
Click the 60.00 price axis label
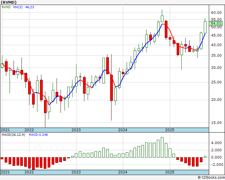coord(216,13)
